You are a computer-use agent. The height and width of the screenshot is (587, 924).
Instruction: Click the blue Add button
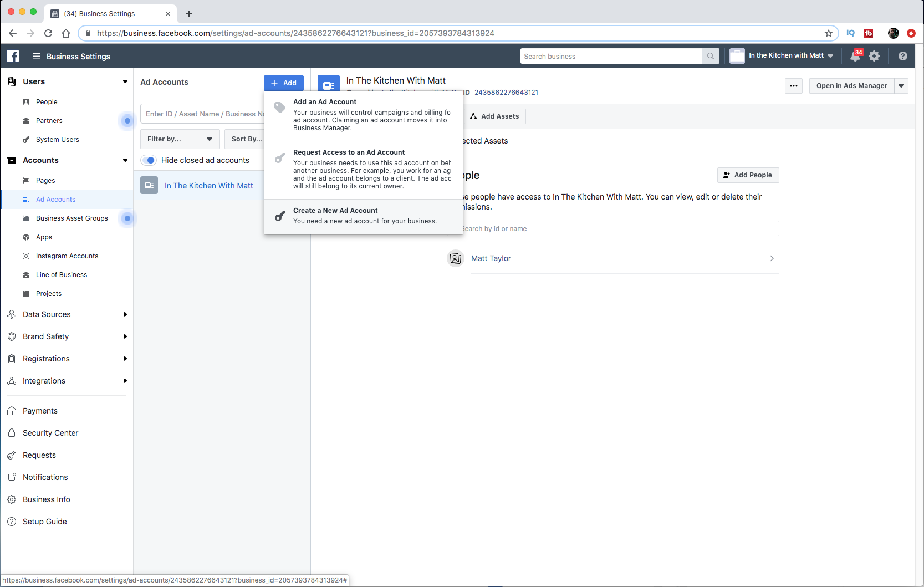click(284, 83)
